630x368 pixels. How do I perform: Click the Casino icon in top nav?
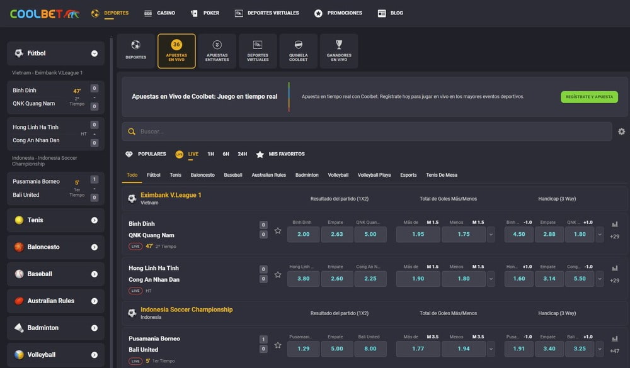pyautogui.click(x=148, y=13)
